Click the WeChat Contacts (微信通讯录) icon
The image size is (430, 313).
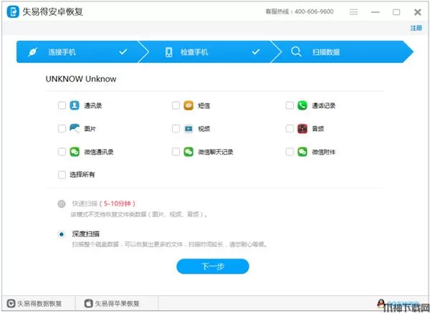(x=75, y=152)
